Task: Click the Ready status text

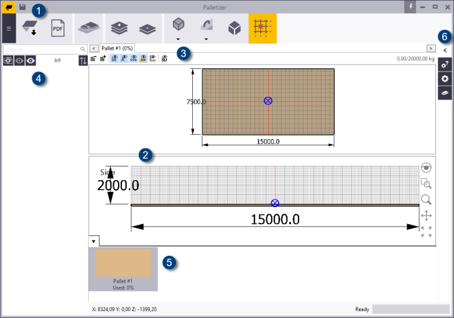Action: (x=362, y=309)
